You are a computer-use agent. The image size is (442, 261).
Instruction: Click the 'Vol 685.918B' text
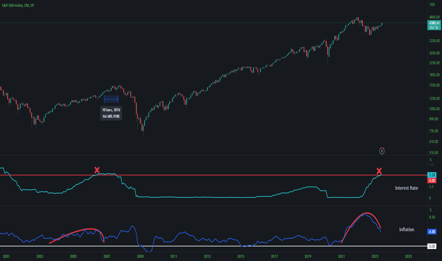pyautogui.click(x=111, y=116)
